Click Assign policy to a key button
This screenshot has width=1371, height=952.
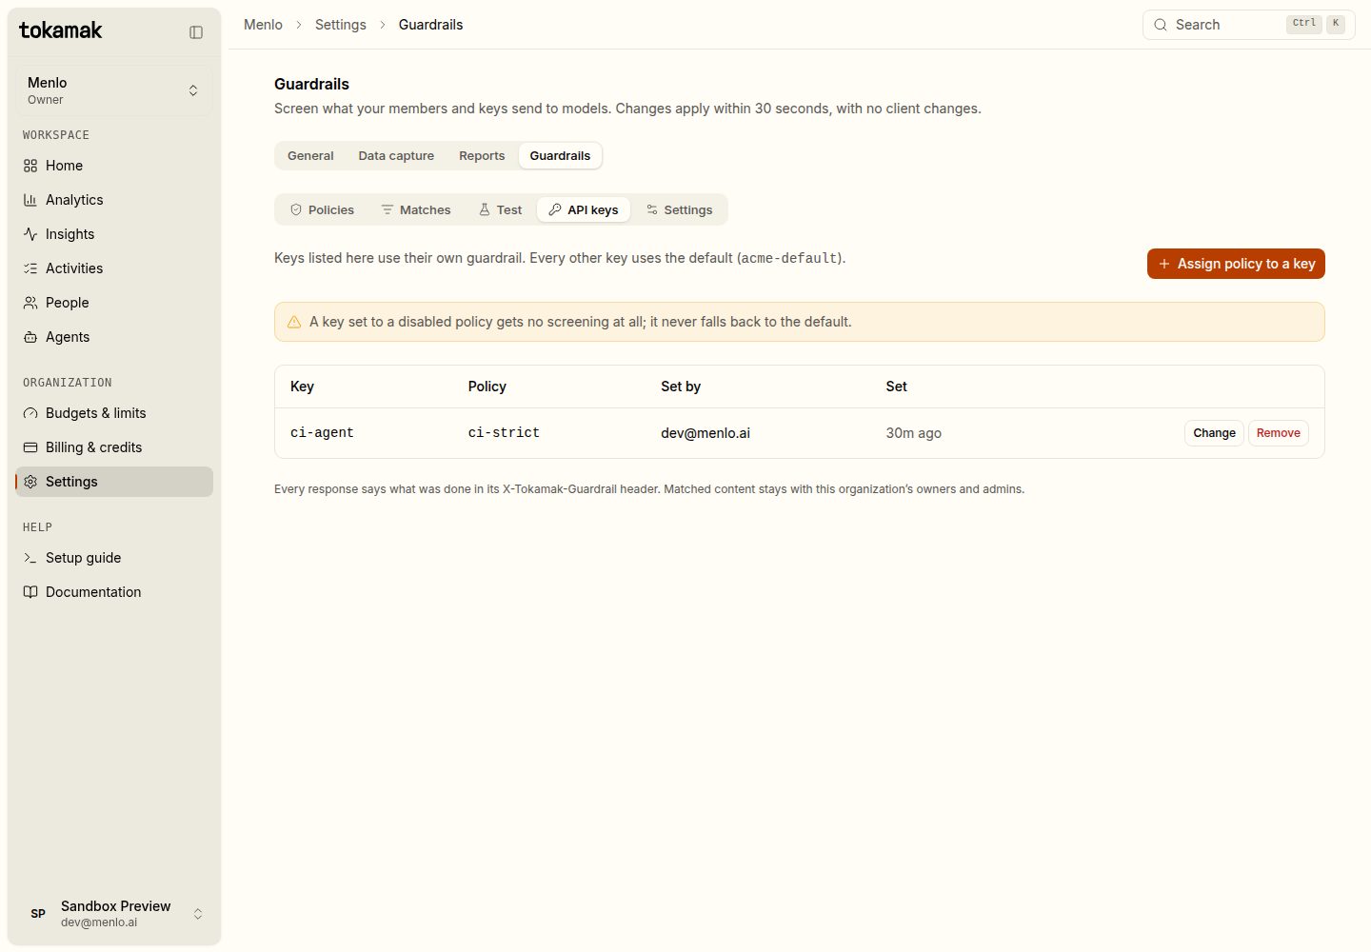(1236, 264)
